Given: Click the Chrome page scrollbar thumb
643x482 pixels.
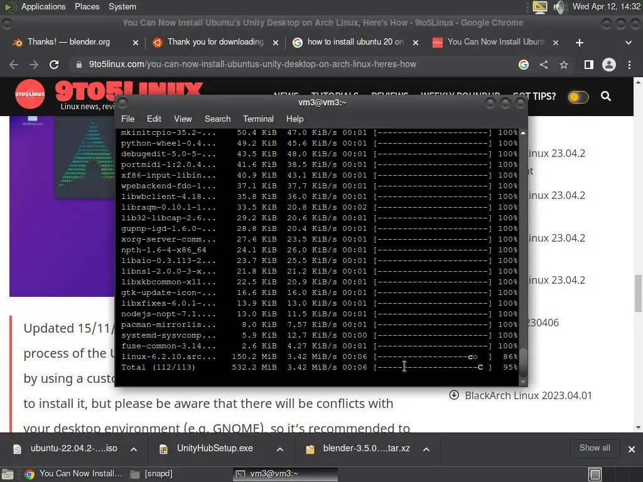Looking at the screenshot, I should (x=638, y=294).
